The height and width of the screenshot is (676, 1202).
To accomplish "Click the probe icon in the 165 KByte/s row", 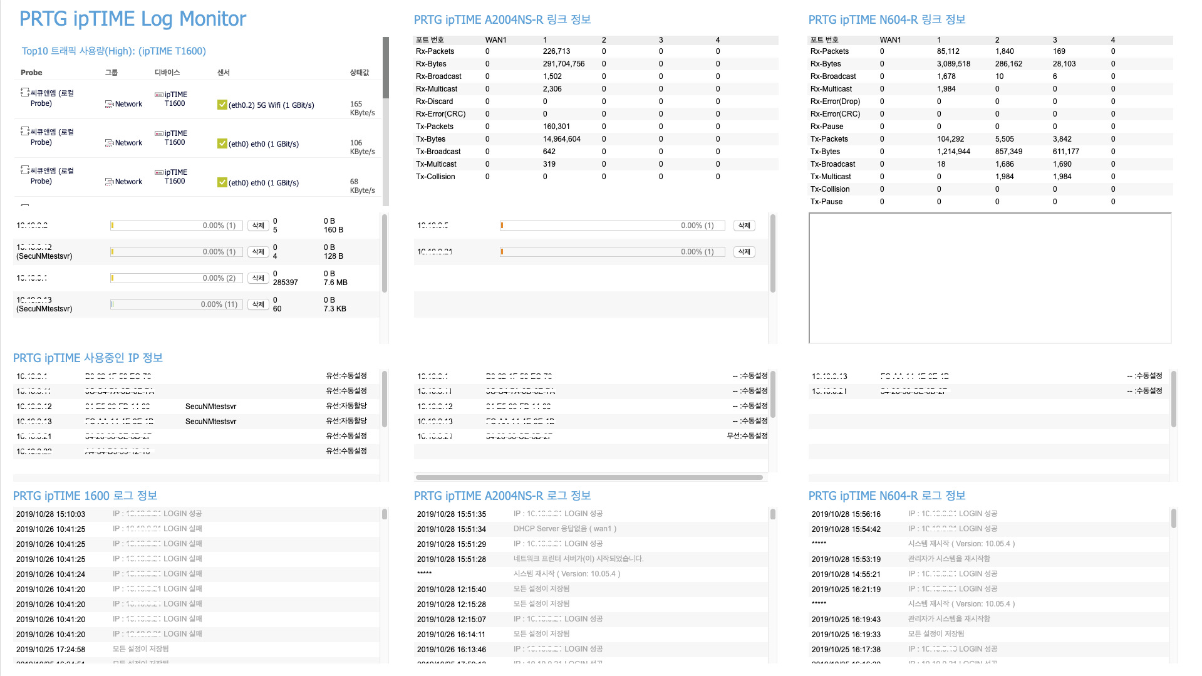I will click(24, 93).
